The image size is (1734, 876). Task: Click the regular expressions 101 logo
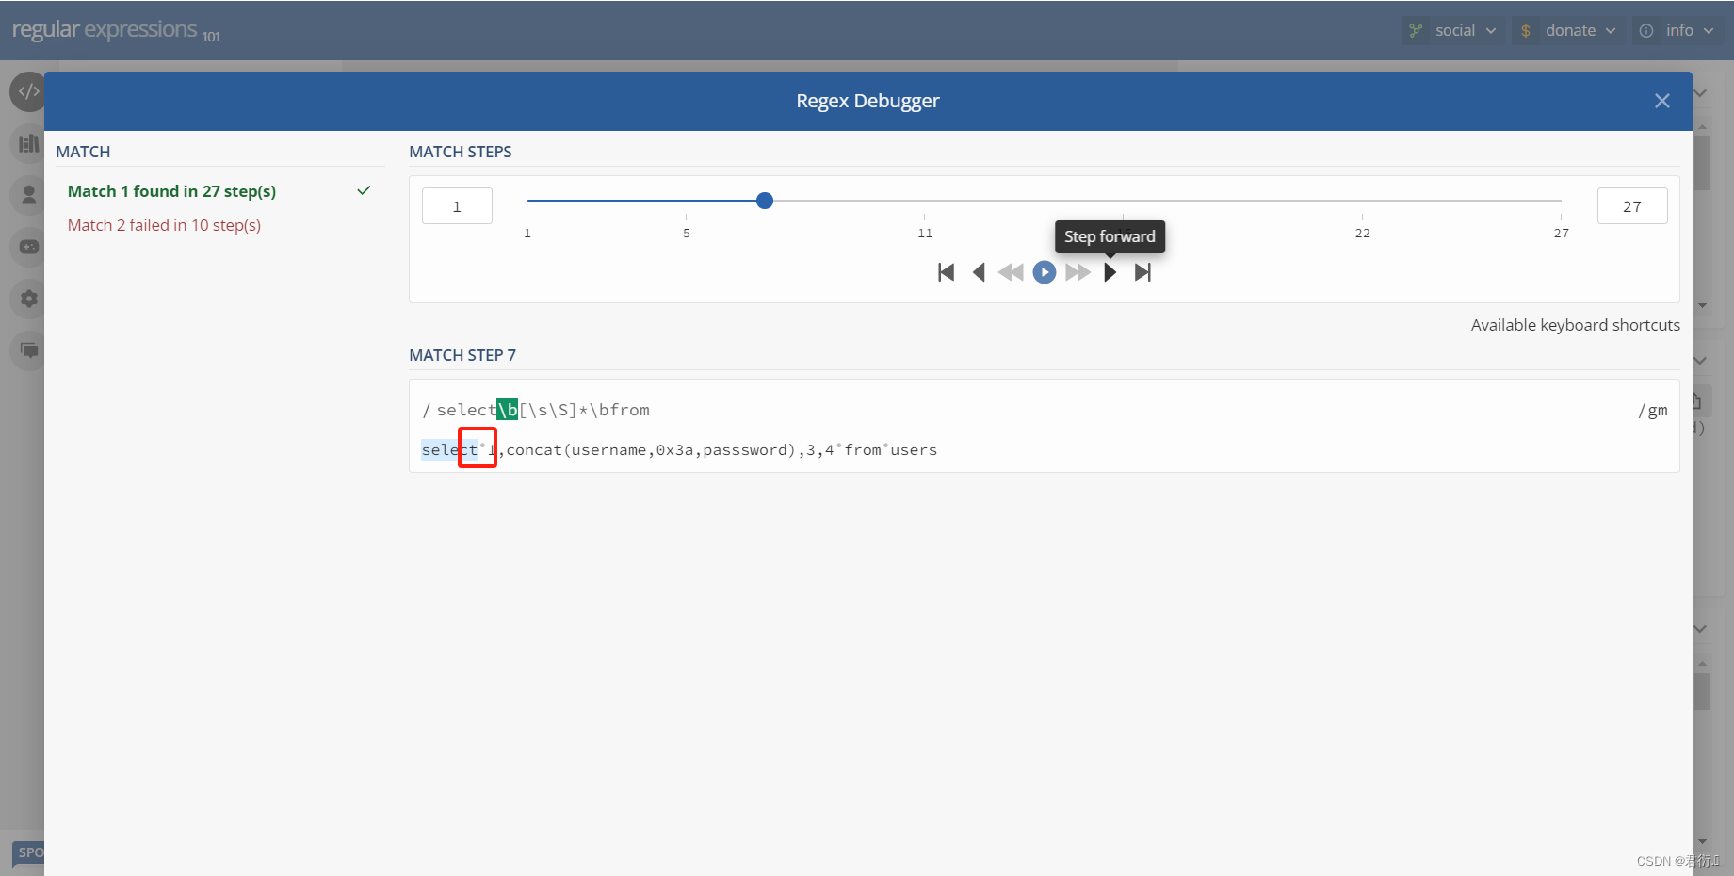[x=116, y=30]
